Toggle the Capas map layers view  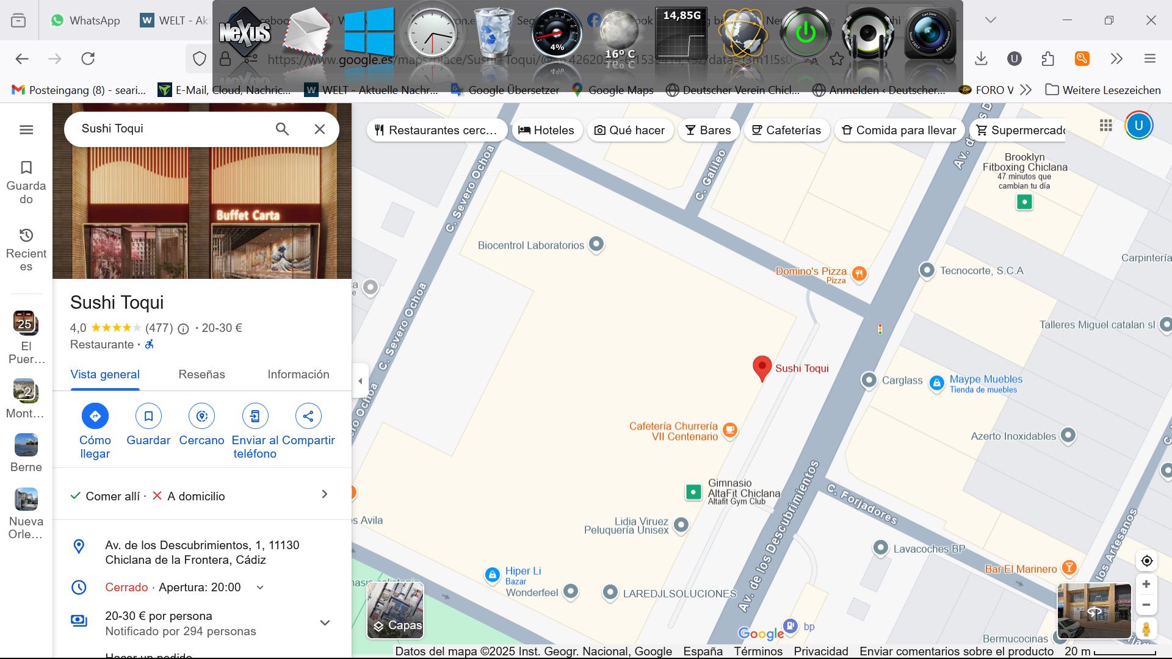(395, 610)
